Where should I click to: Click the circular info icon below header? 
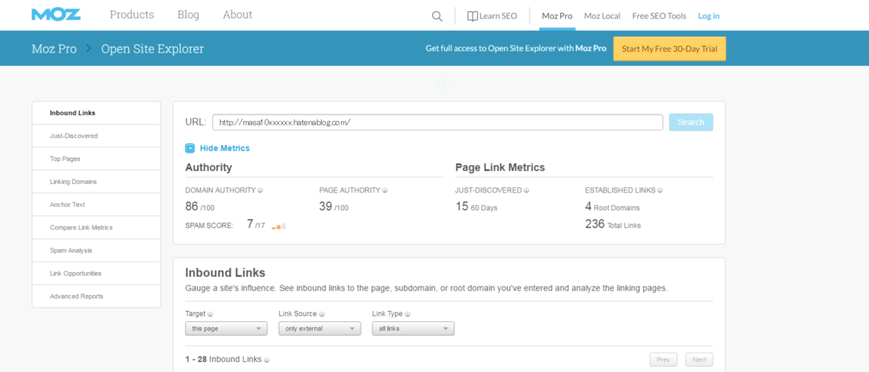445,84
